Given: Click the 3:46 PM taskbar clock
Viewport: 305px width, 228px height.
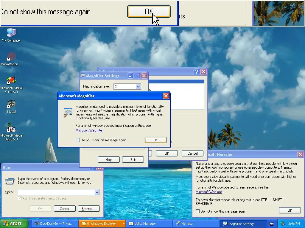Looking at the screenshot, I should click(x=294, y=224).
